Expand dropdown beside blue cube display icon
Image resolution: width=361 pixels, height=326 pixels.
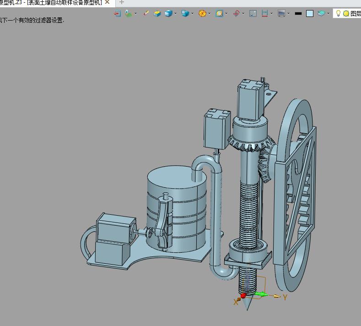[175, 14]
